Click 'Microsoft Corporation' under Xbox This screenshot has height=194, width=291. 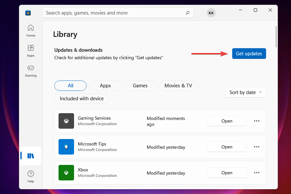(97, 176)
